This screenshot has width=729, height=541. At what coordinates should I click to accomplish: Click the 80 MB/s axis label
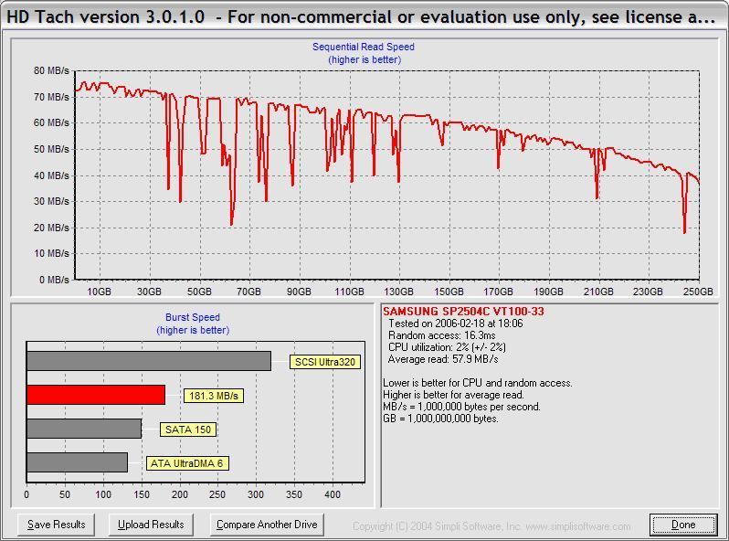51,70
